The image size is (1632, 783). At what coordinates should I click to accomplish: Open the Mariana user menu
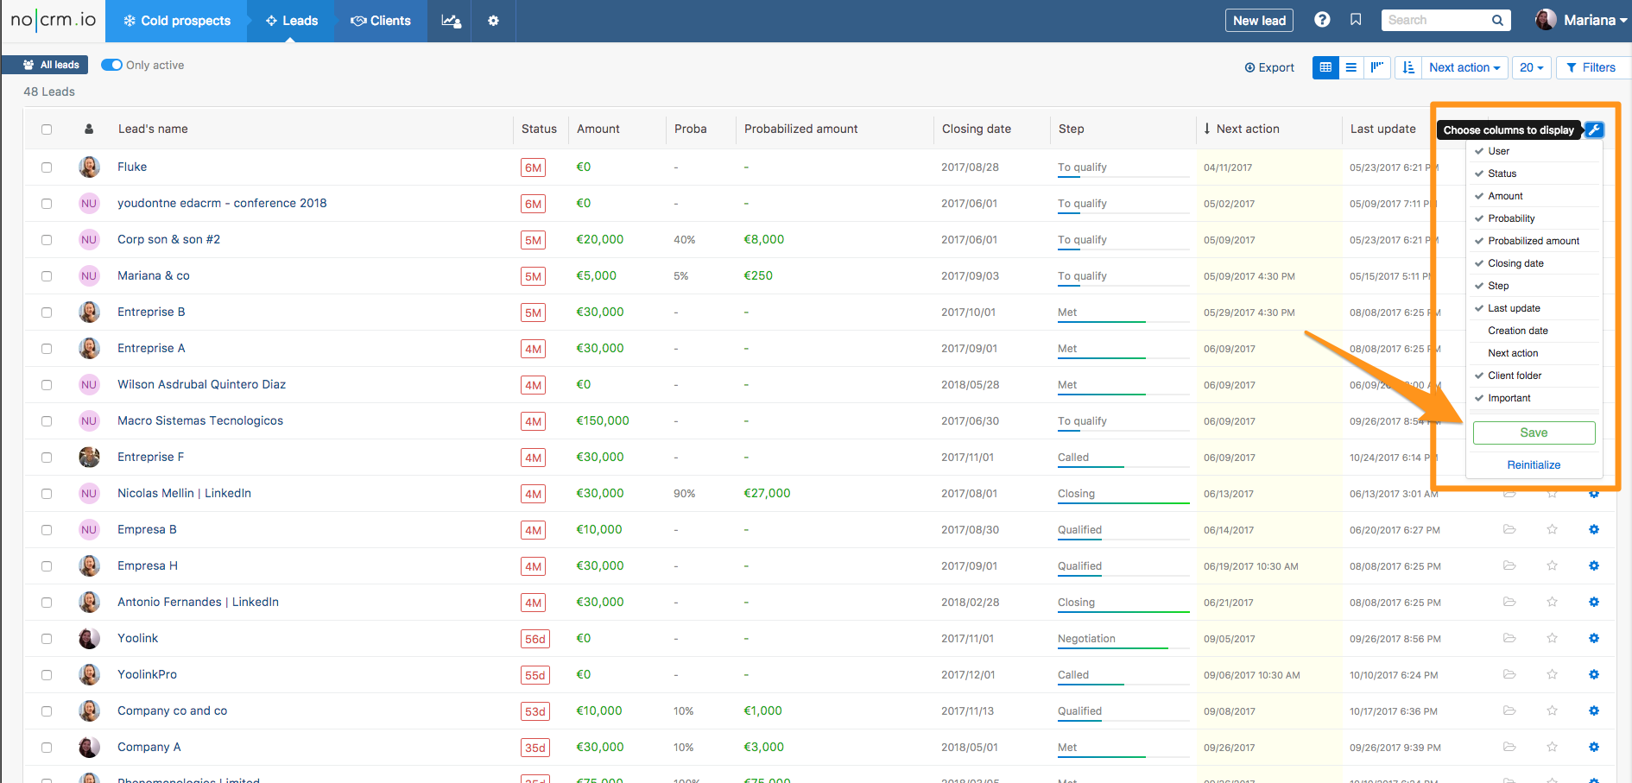coord(1581,20)
